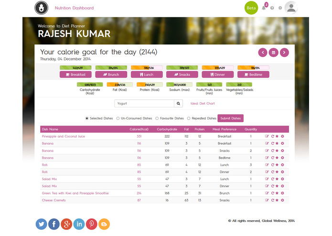
Task: Open the Brunch meal tab
Action: point(111,75)
